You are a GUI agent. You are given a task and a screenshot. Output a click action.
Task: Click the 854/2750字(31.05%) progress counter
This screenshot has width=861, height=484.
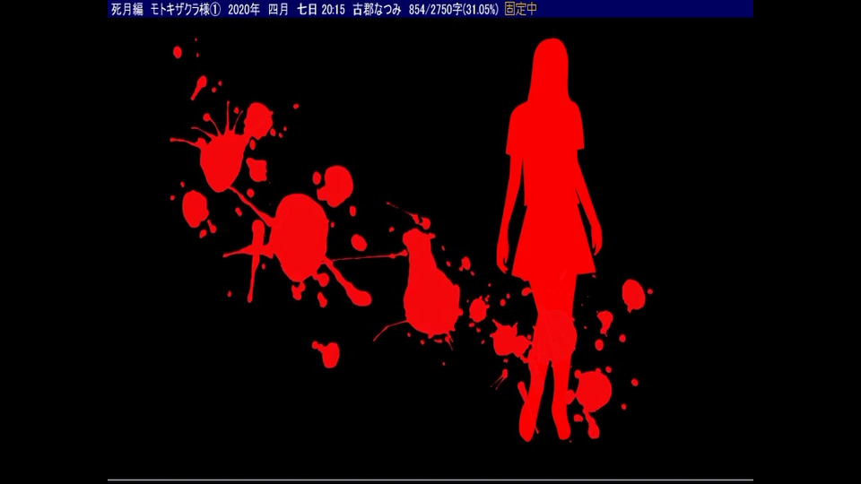click(454, 9)
